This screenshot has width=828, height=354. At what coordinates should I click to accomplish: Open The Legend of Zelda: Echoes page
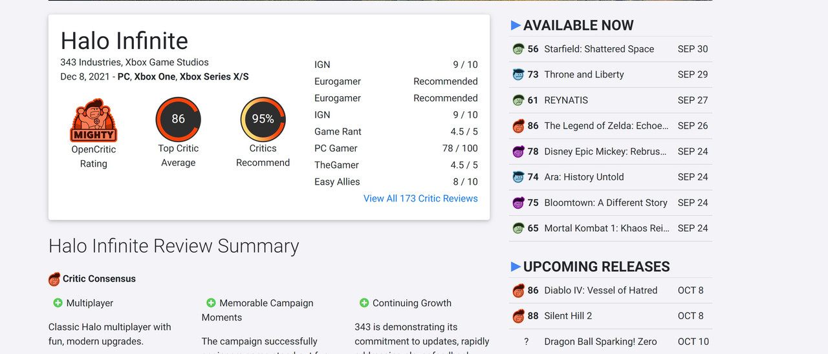(606, 126)
